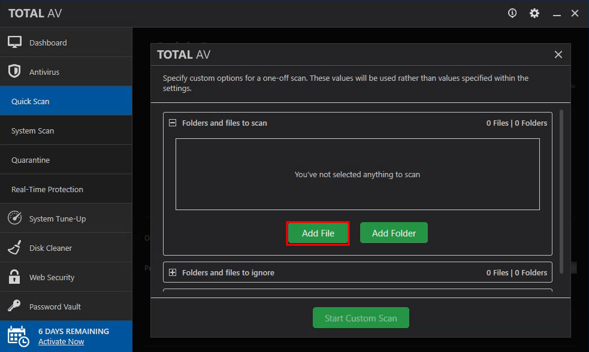
Task: Open Quick Scan in the sidebar
Action: click(66, 101)
